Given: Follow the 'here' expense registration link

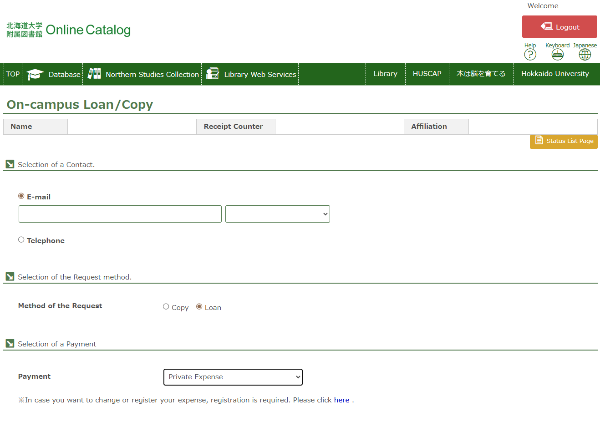Looking at the screenshot, I should click(x=341, y=400).
